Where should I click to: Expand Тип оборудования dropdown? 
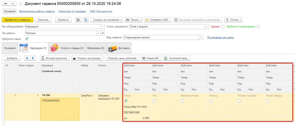click(103, 27)
